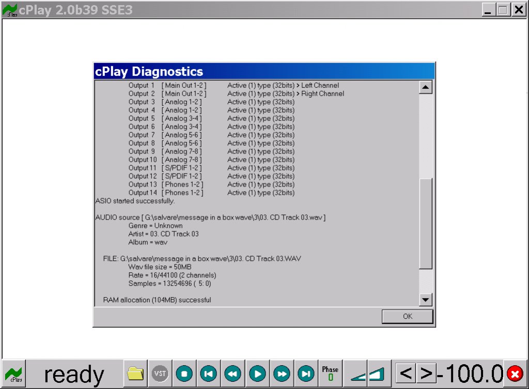This screenshot has width=529, height=389.
Task: Click the "Output 1" label
Action: [142, 85]
